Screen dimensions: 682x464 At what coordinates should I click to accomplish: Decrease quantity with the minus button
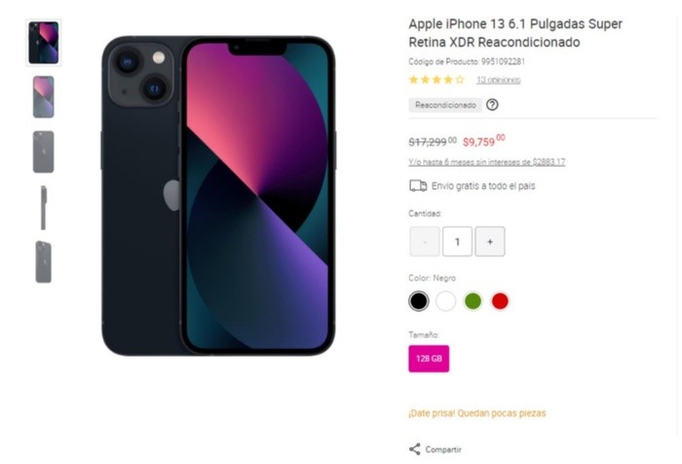coord(425,242)
